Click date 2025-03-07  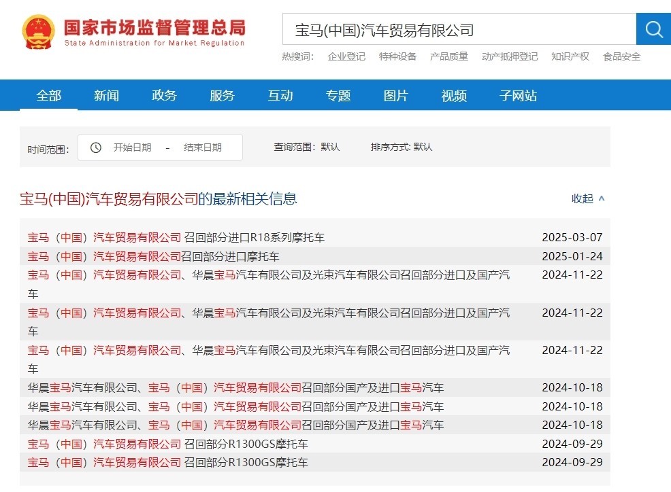pyautogui.click(x=572, y=237)
